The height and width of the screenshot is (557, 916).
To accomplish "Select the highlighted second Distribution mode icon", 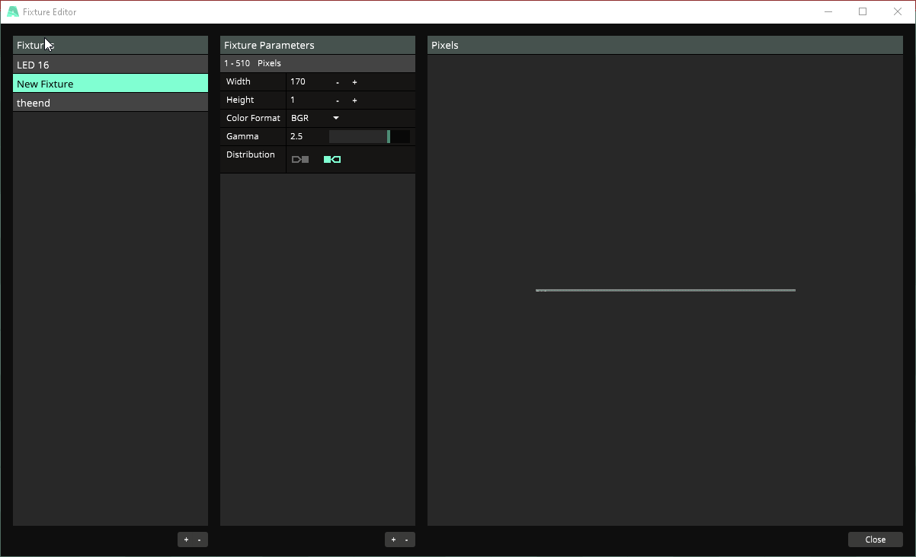I will [x=332, y=159].
